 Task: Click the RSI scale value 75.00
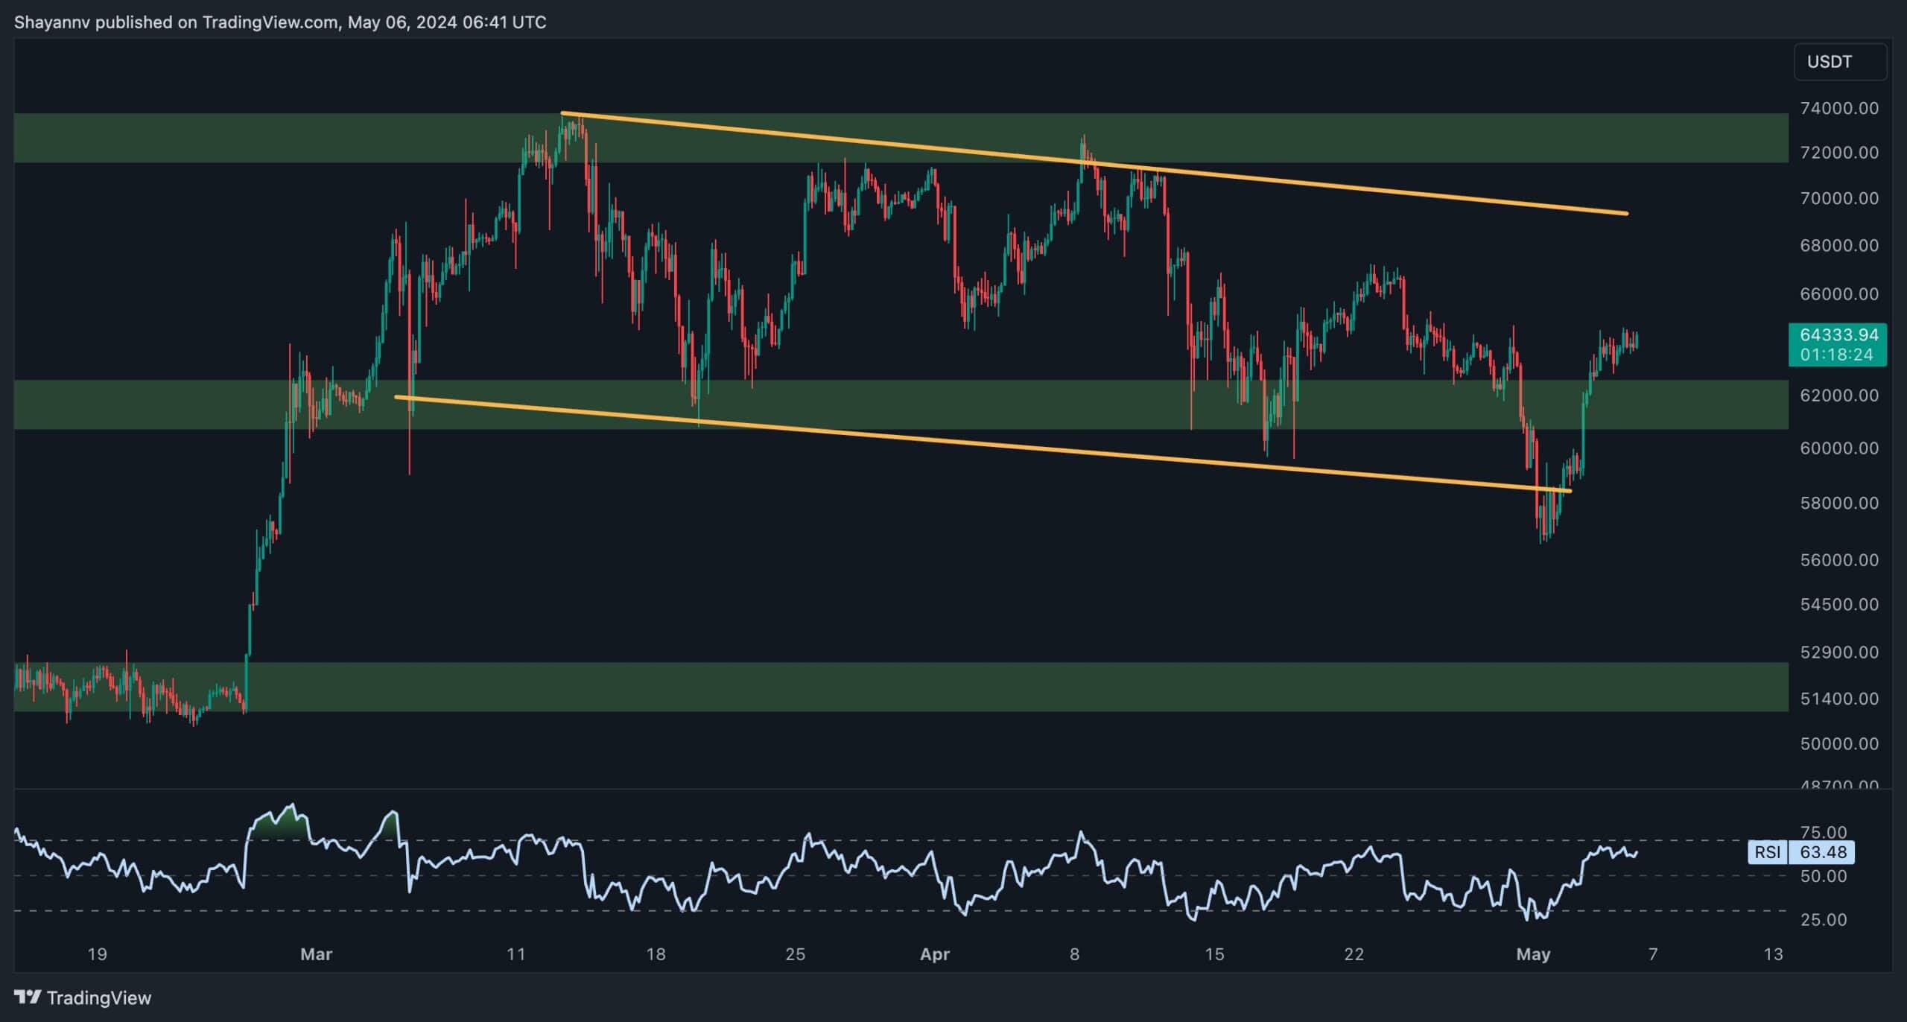point(1823,832)
